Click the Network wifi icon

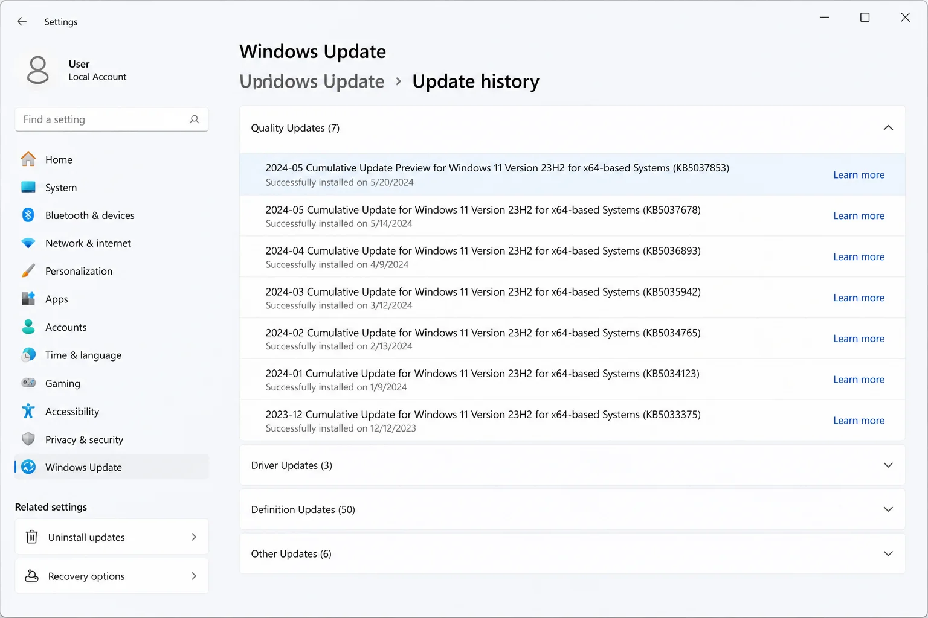click(x=28, y=243)
